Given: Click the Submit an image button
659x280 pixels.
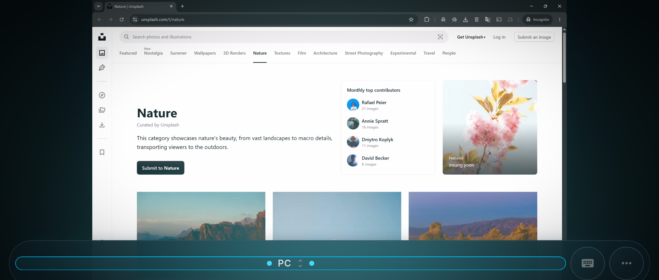Looking at the screenshot, I should [534, 37].
